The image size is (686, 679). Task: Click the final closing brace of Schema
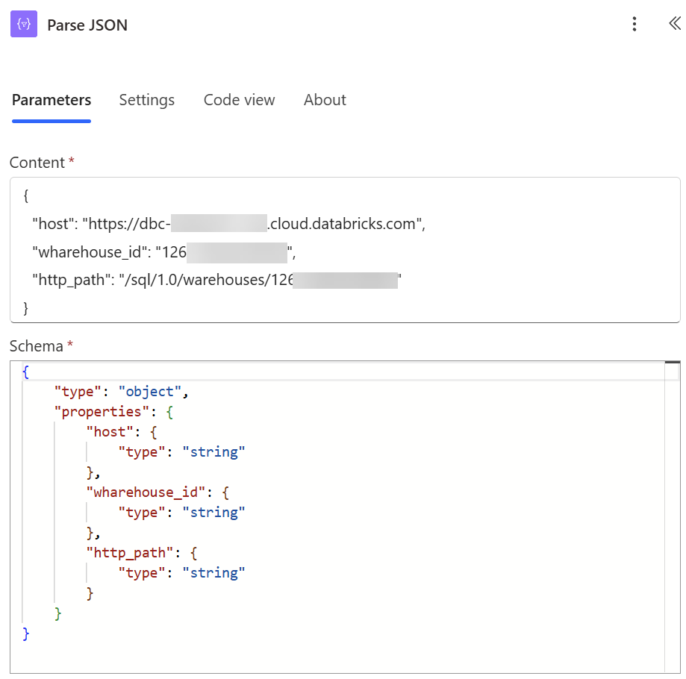26,634
